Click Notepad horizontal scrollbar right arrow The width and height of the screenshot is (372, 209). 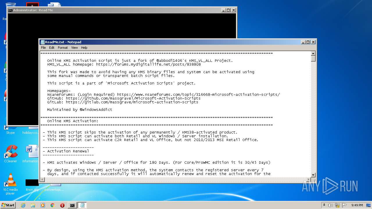pyautogui.click(x=309, y=180)
